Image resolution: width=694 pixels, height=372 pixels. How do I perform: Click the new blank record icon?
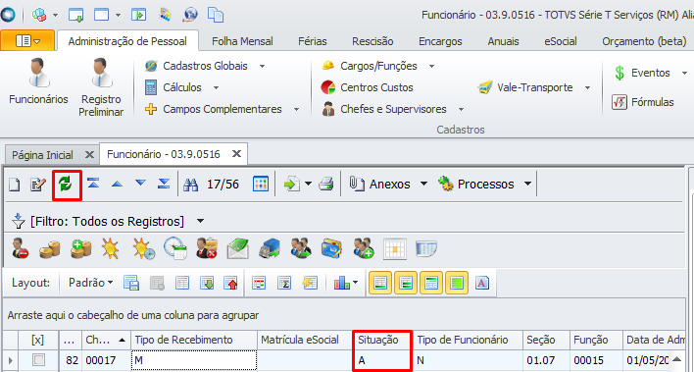tap(15, 184)
